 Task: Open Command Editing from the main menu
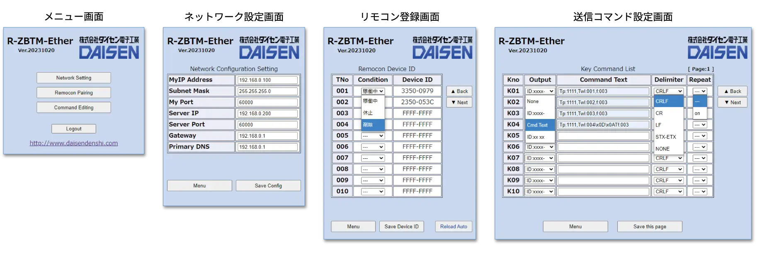tap(74, 108)
